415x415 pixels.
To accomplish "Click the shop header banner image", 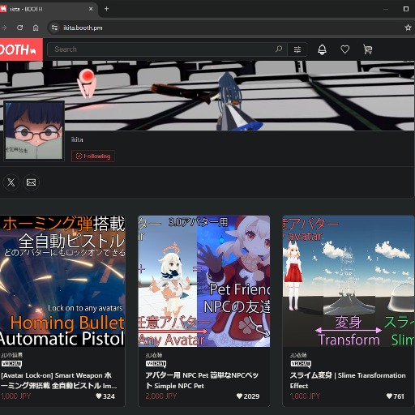I will click(207, 96).
